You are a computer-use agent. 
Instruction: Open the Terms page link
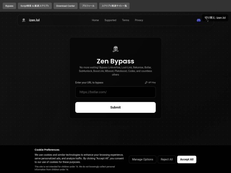coord(125,20)
